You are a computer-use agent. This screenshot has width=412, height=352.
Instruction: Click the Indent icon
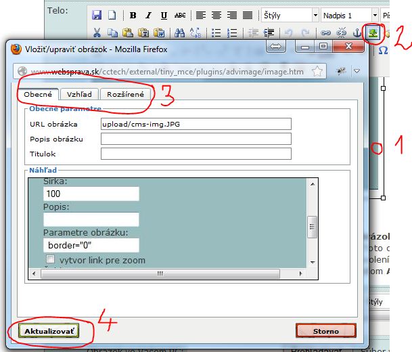[x=269, y=33]
